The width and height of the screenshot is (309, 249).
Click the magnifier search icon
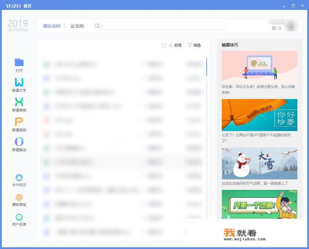[x=97, y=26]
